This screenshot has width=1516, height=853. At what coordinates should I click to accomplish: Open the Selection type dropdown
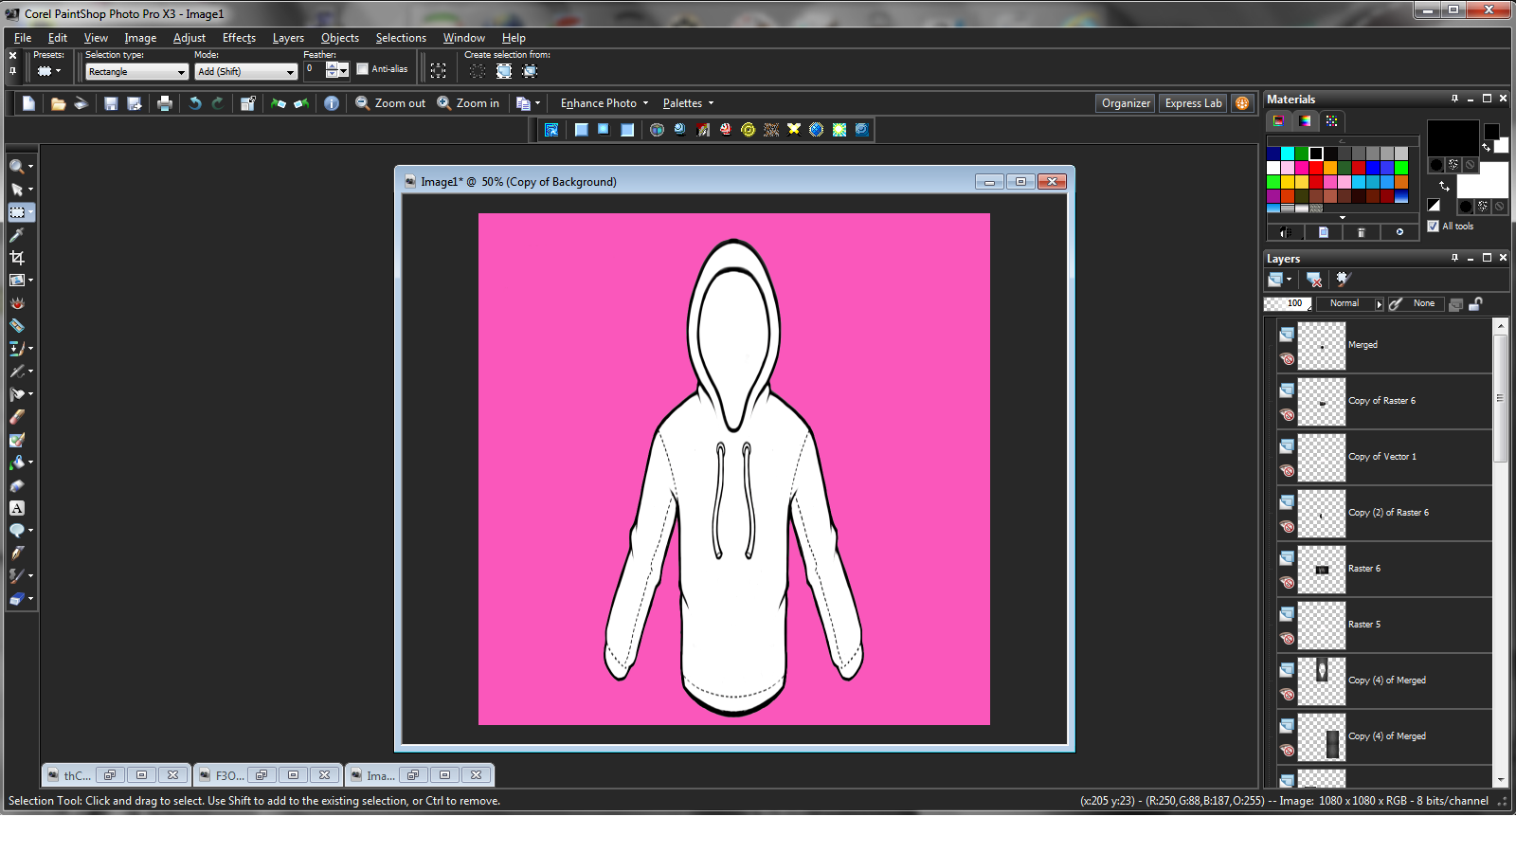click(136, 72)
